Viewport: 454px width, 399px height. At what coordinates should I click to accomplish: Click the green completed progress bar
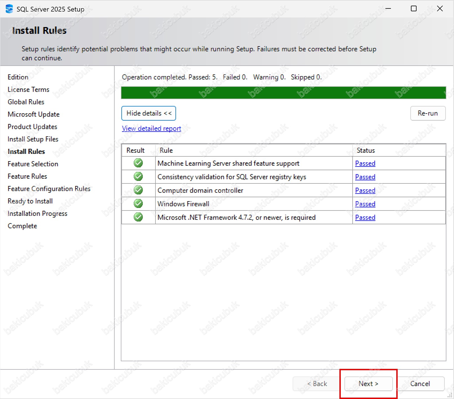(x=284, y=93)
